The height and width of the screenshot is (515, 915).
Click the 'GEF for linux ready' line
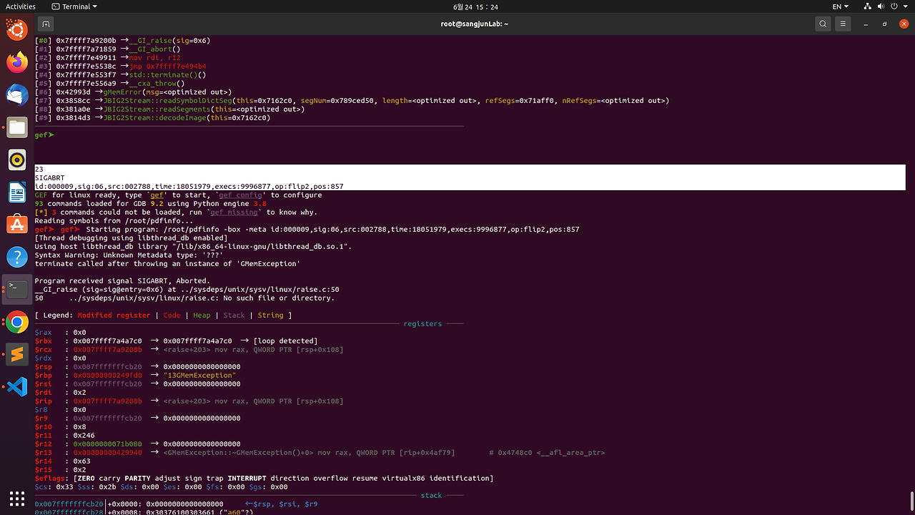178,195
